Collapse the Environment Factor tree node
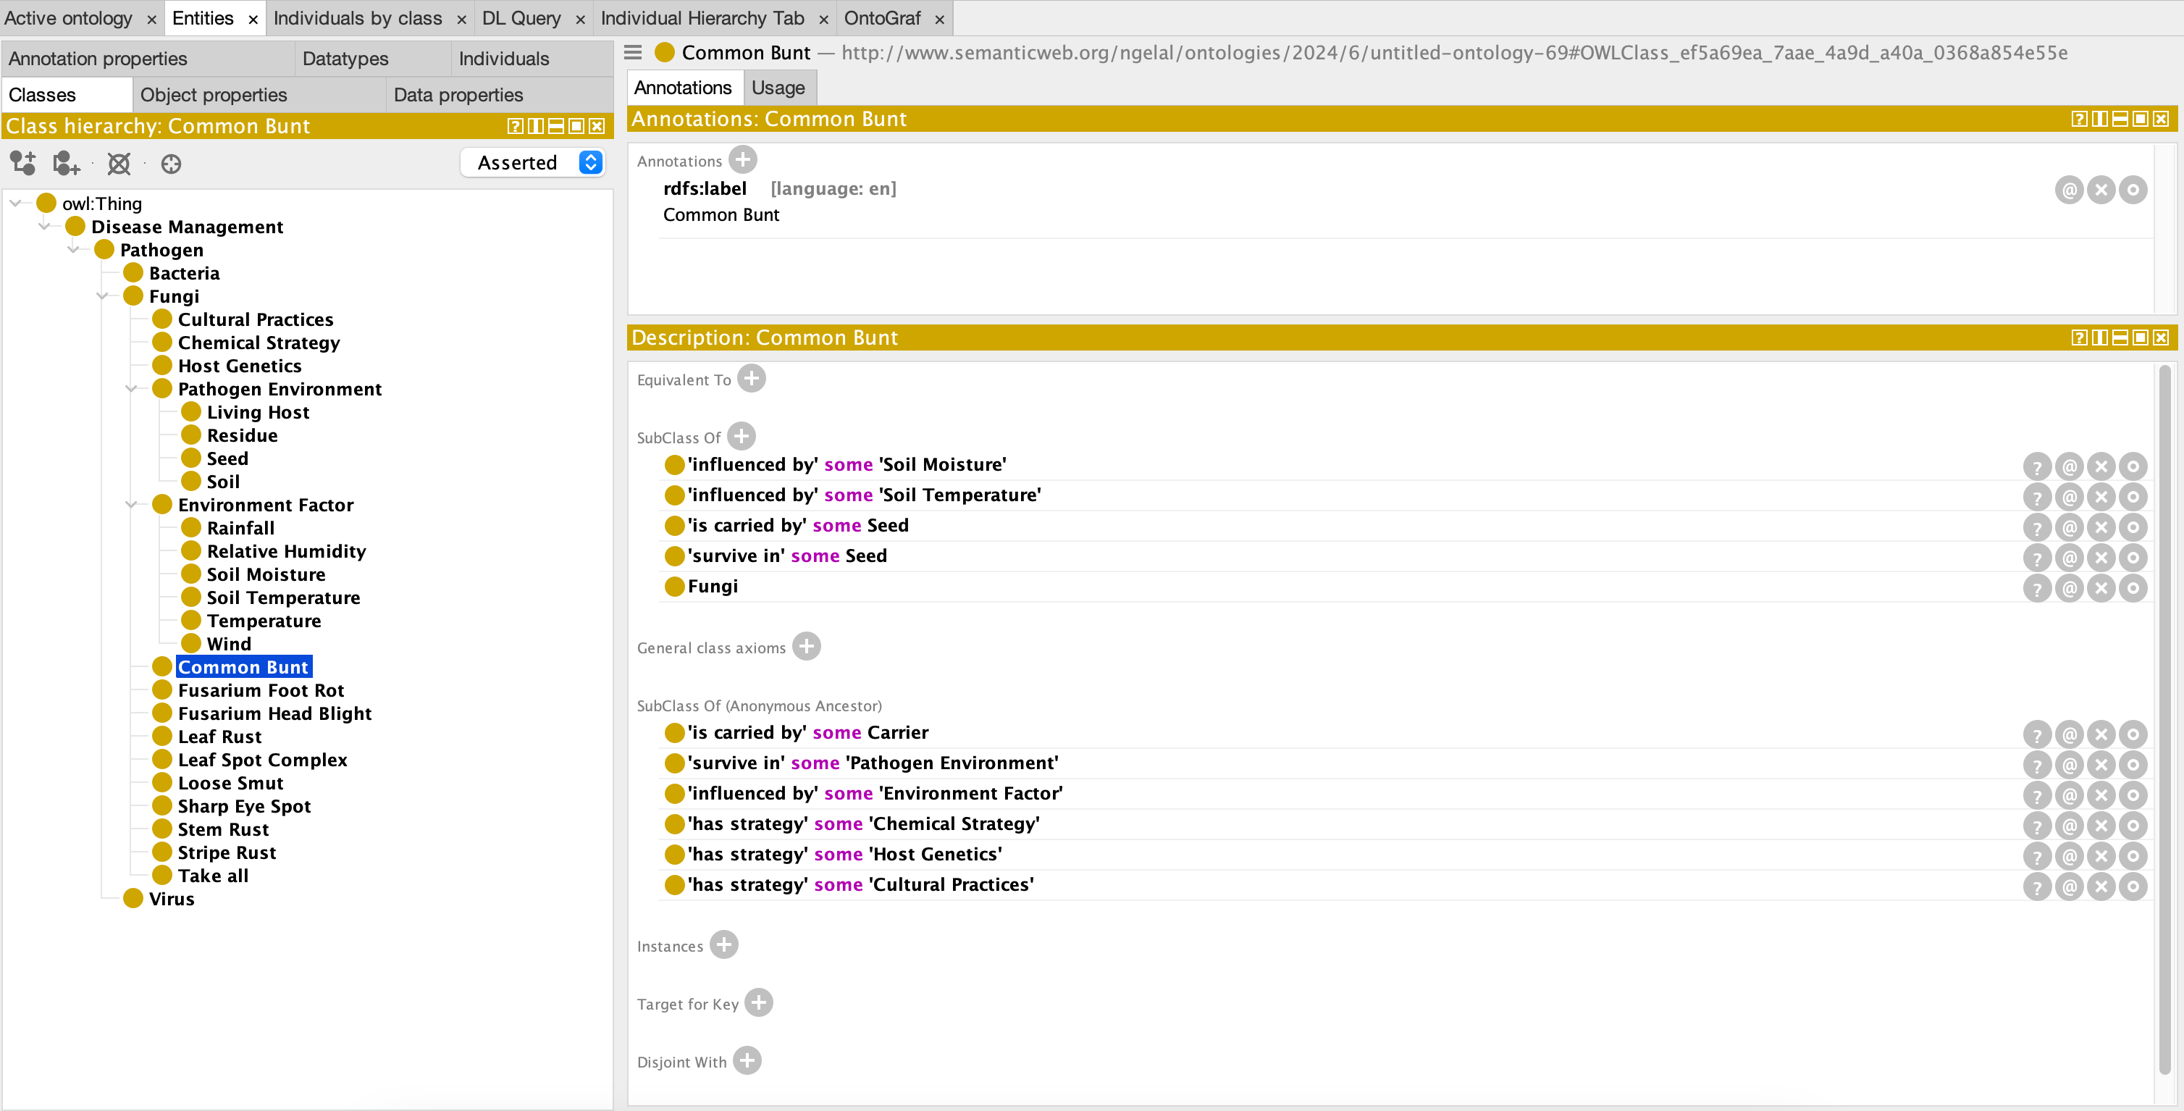The height and width of the screenshot is (1111, 2184). 131,505
